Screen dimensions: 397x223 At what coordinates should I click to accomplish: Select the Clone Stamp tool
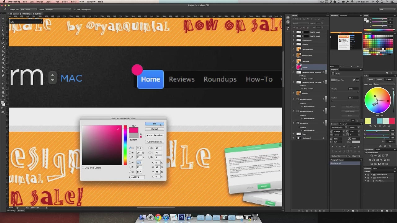click(x=3, y=51)
